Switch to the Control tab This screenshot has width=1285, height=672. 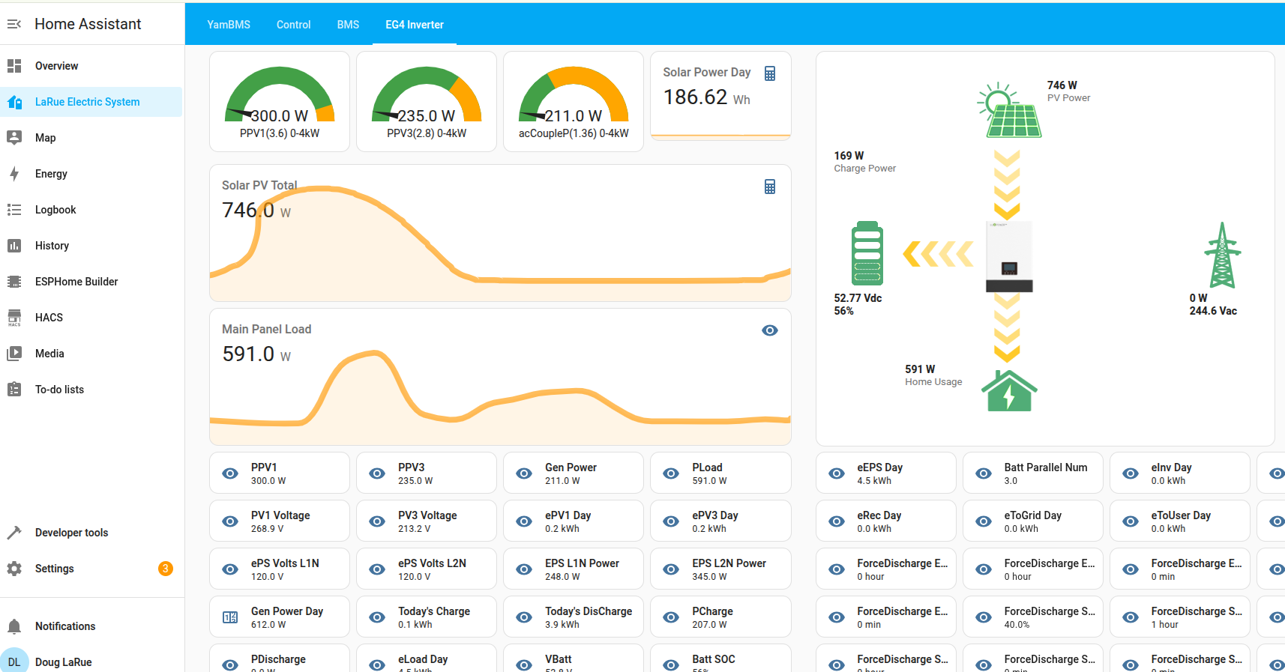click(x=293, y=25)
